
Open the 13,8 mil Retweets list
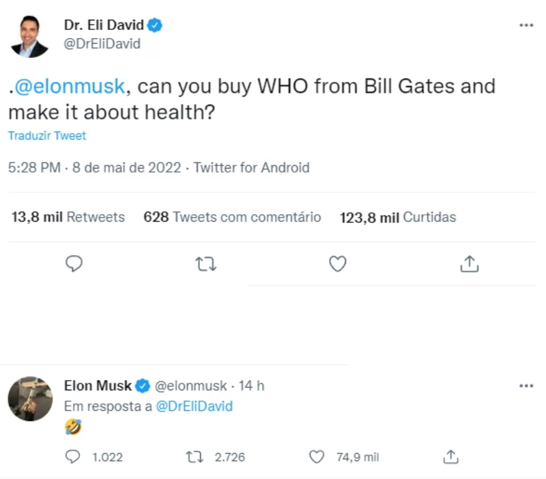click(68, 218)
